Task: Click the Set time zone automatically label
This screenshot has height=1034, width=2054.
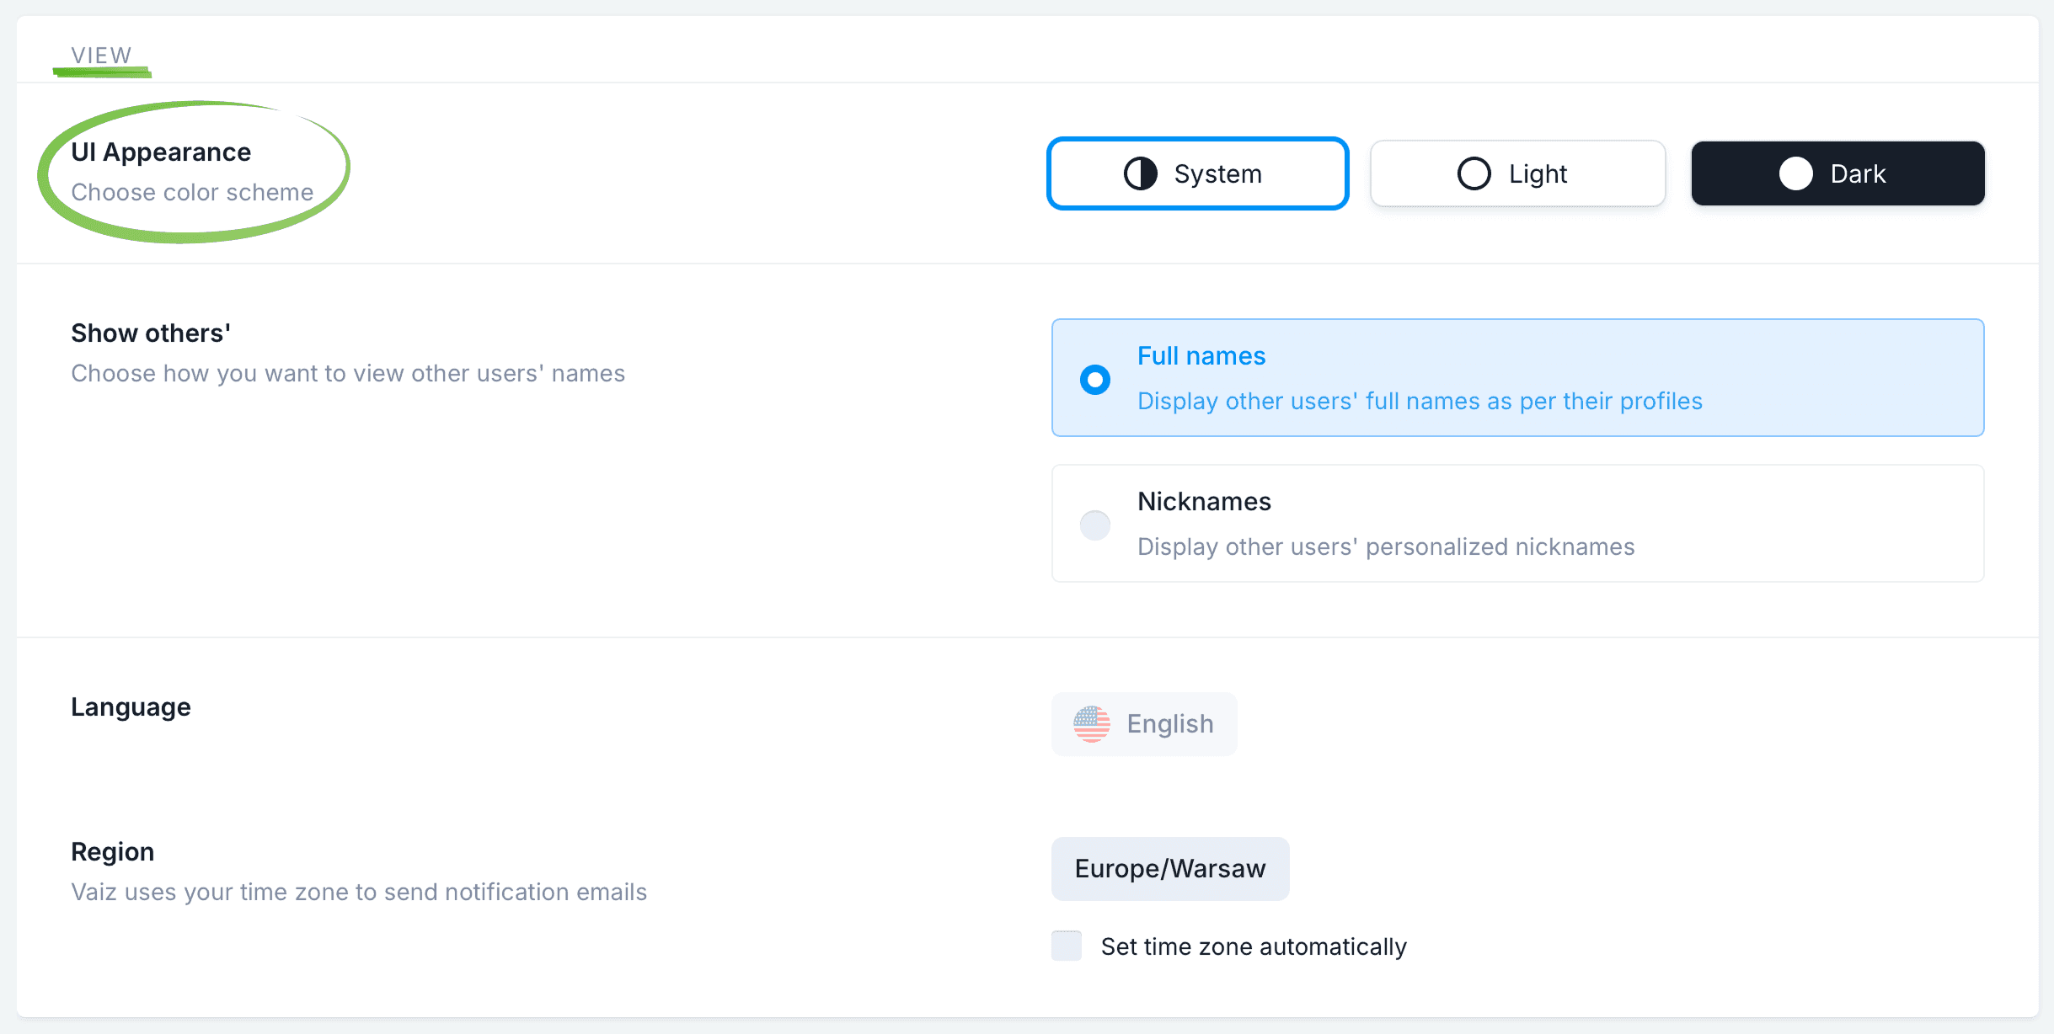Action: click(x=1253, y=946)
